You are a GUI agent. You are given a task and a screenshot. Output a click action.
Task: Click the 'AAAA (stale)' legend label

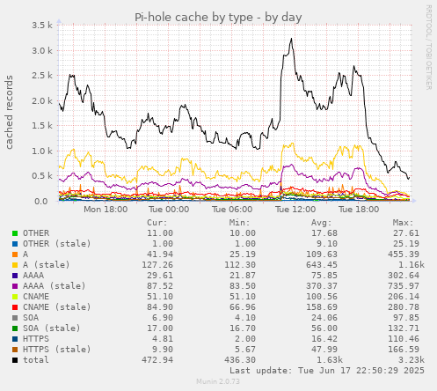[x=55, y=286]
